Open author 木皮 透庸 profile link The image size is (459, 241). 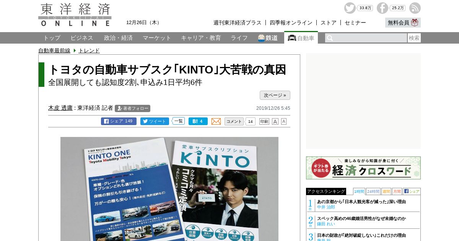(60, 108)
